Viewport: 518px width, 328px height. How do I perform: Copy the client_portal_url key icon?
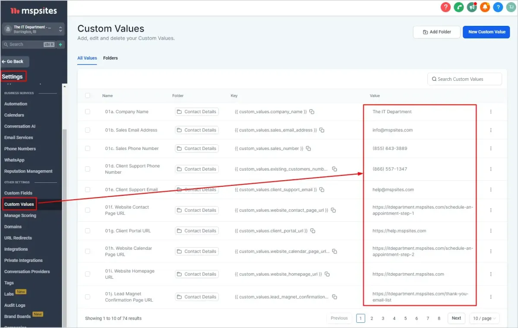point(313,231)
